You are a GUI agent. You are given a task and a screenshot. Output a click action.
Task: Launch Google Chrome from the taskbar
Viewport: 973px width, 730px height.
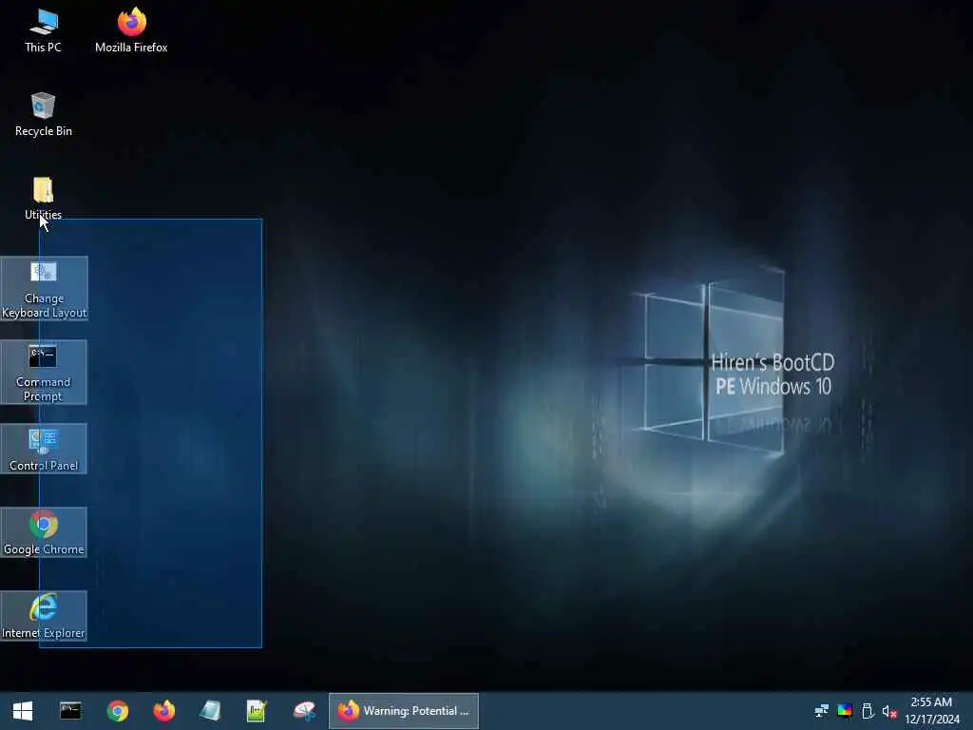tap(117, 711)
